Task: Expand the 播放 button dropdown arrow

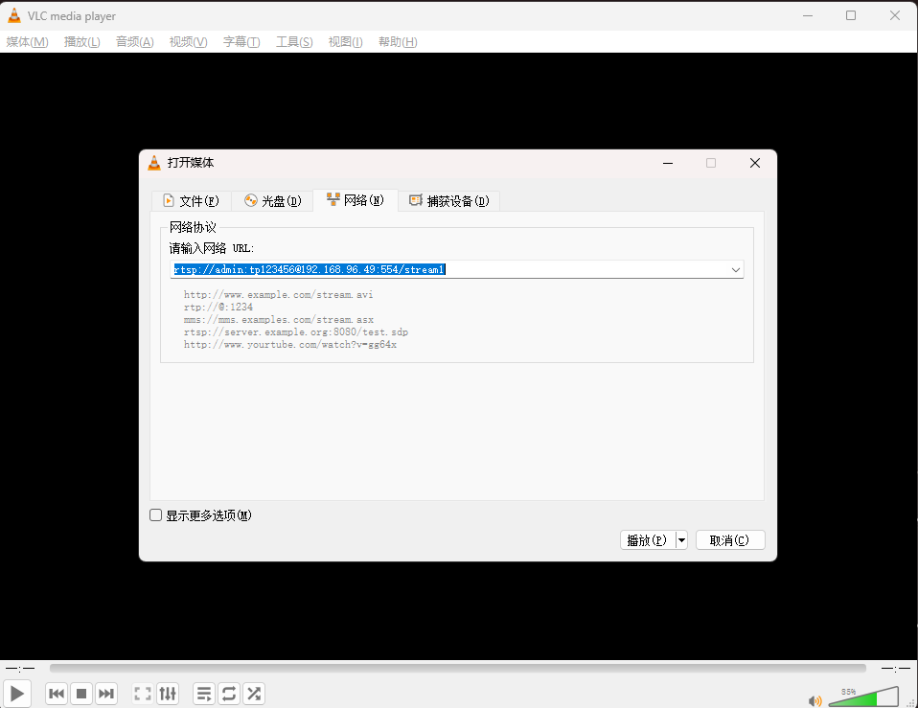Action: (681, 540)
